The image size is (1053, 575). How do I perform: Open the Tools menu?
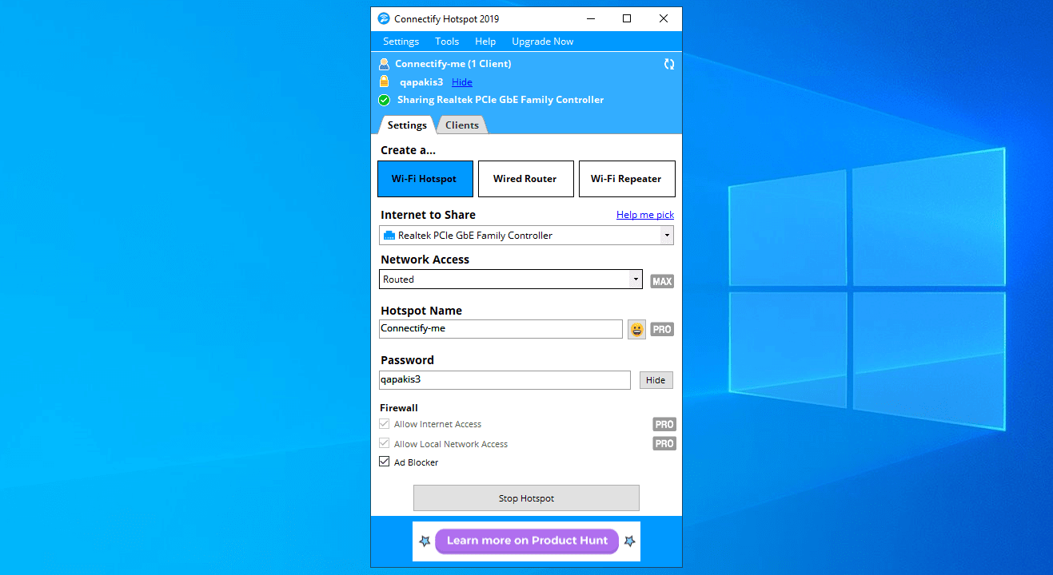click(x=447, y=42)
